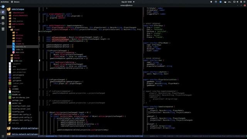
Task: Open the Procfile entry
Action: pos(16,92)
